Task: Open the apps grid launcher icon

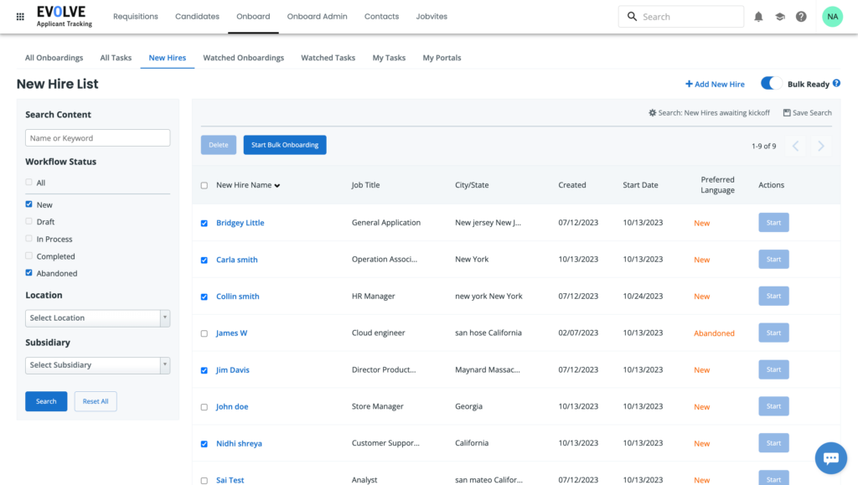Action: point(20,17)
